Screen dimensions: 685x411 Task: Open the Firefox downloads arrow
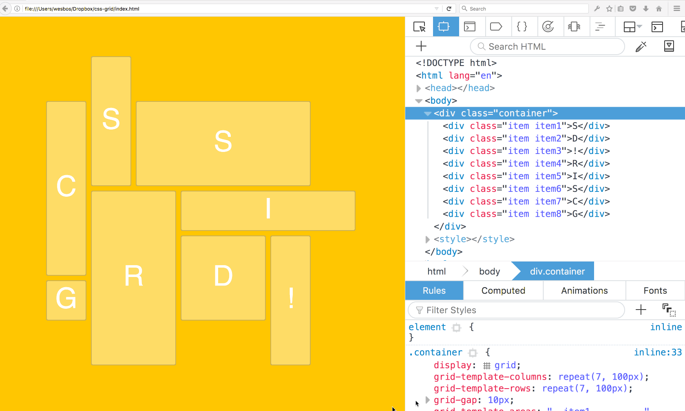646,9
